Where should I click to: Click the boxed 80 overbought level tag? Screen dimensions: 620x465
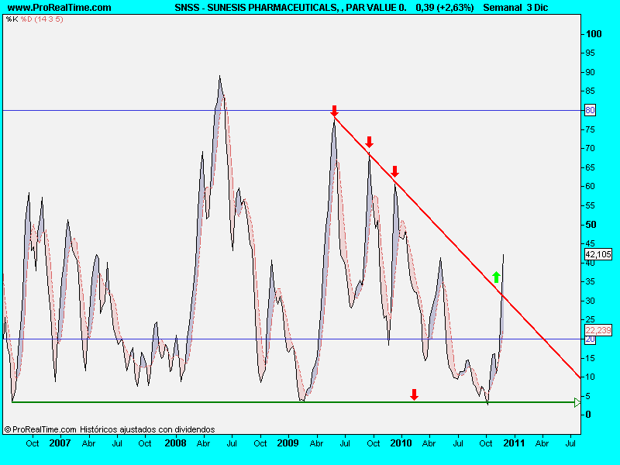pyautogui.click(x=590, y=110)
